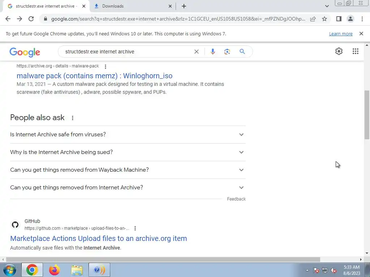Open the Chrome side panel
The height and width of the screenshot is (277, 370).
click(339, 19)
